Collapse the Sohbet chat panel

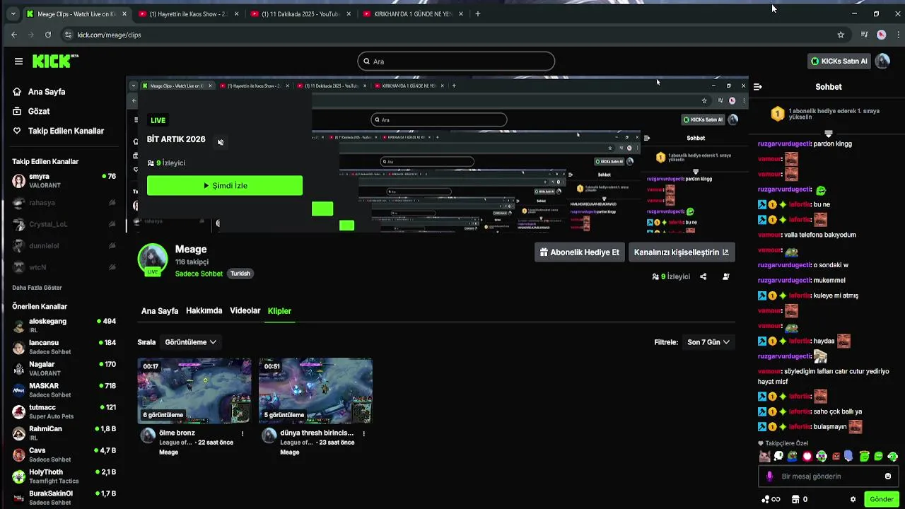click(x=757, y=87)
